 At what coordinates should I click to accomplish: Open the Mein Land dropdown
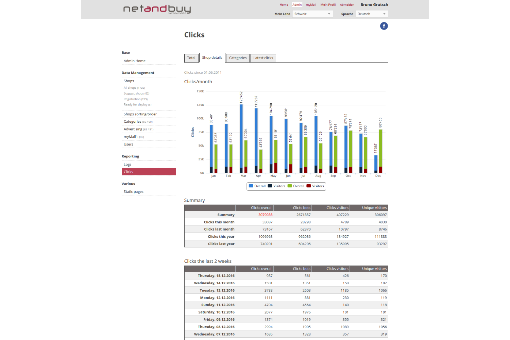312,14
